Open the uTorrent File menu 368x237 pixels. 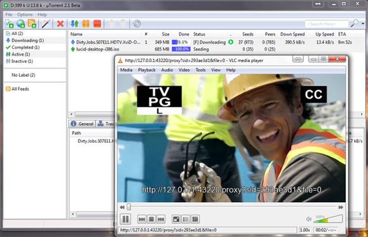[9, 15]
